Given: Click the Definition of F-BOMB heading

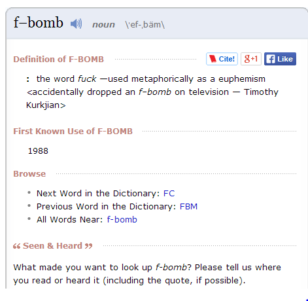Looking at the screenshot, I should pyautogui.click(x=59, y=60).
